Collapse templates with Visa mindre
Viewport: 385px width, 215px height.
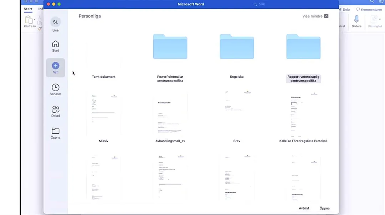pyautogui.click(x=315, y=16)
